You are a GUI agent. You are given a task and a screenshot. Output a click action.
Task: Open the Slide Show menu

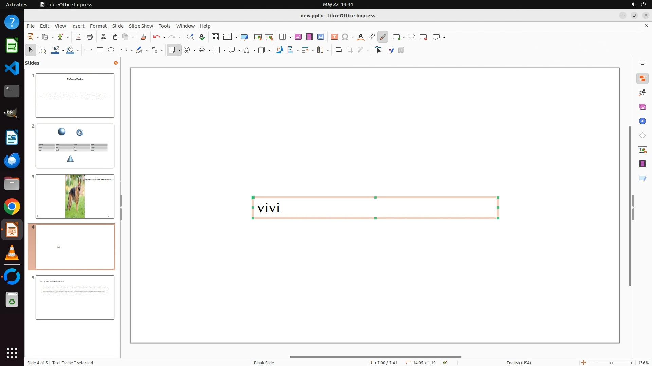(x=141, y=26)
